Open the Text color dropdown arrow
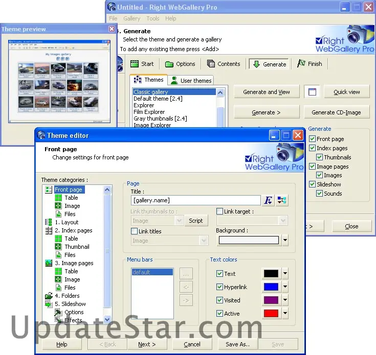 (285, 273)
